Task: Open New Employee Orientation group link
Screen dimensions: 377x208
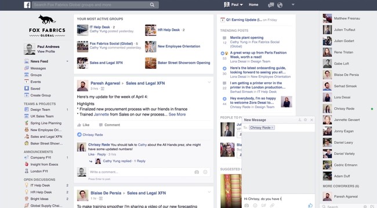Action: [179, 46]
